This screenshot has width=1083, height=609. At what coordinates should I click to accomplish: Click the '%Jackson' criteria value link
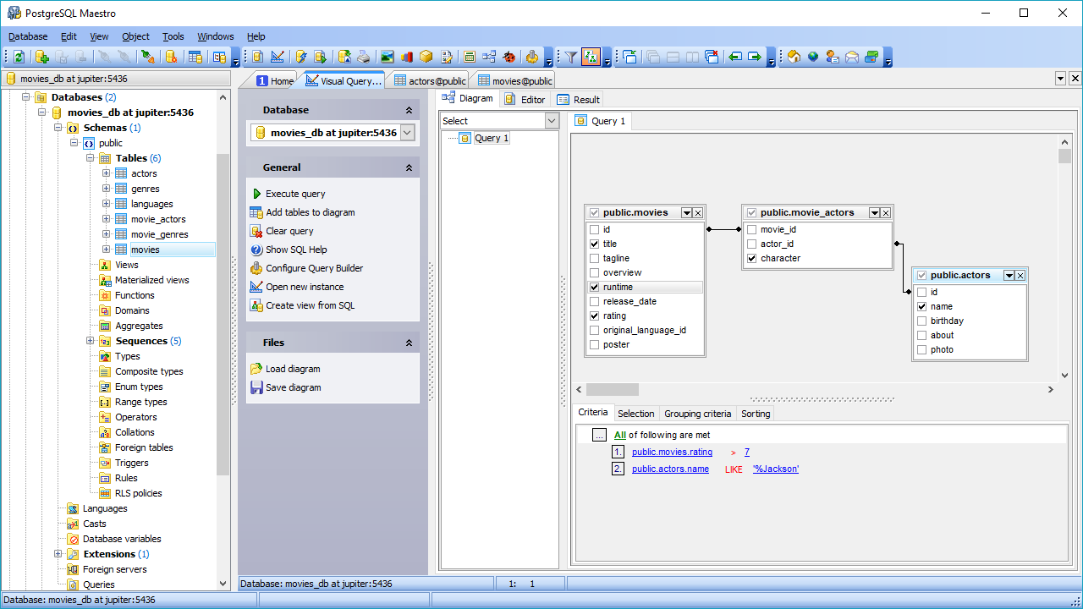pos(775,469)
